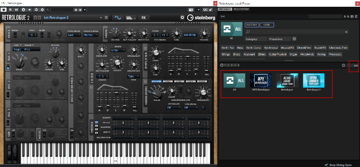The width and height of the screenshot is (360, 167).
Task: Open the FX page tab
Action: (144, 18)
